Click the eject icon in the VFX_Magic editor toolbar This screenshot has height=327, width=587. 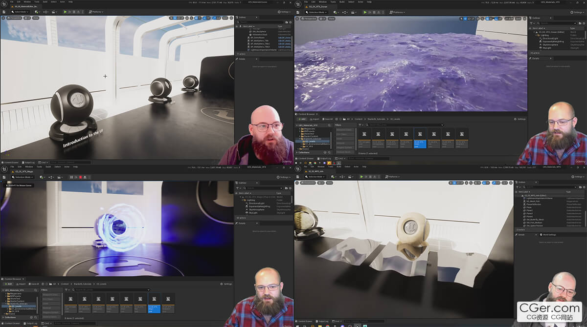click(x=85, y=177)
